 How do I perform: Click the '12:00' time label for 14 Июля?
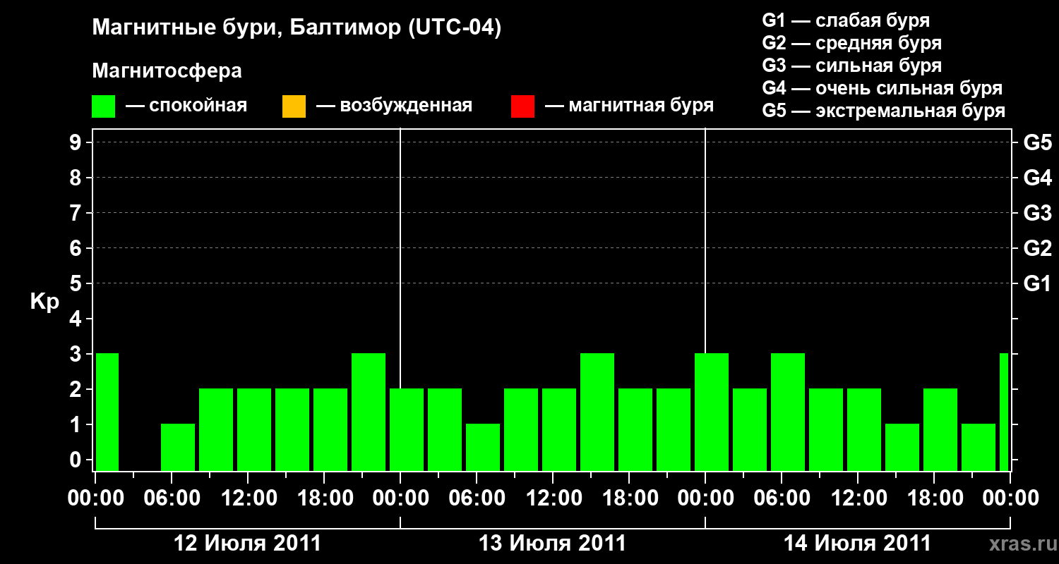coord(858,498)
